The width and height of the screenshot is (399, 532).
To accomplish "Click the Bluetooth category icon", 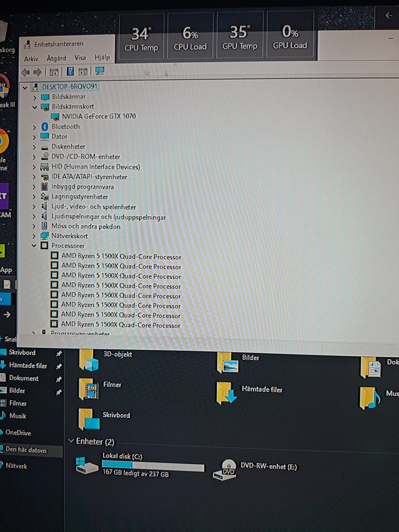I will (x=45, y=127).
